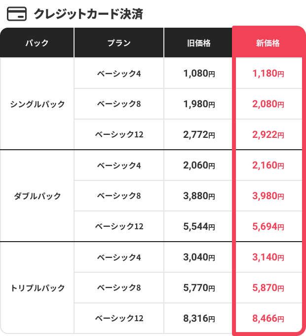Select the new price 8,466円
Screen dimensions: 306x336
268,318
